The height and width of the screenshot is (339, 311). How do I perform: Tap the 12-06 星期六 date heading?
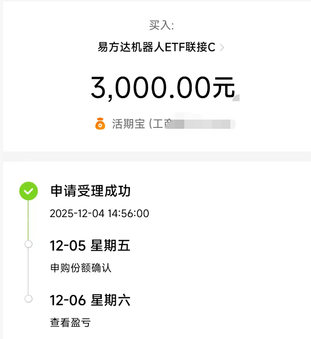[x=90, y=300]
